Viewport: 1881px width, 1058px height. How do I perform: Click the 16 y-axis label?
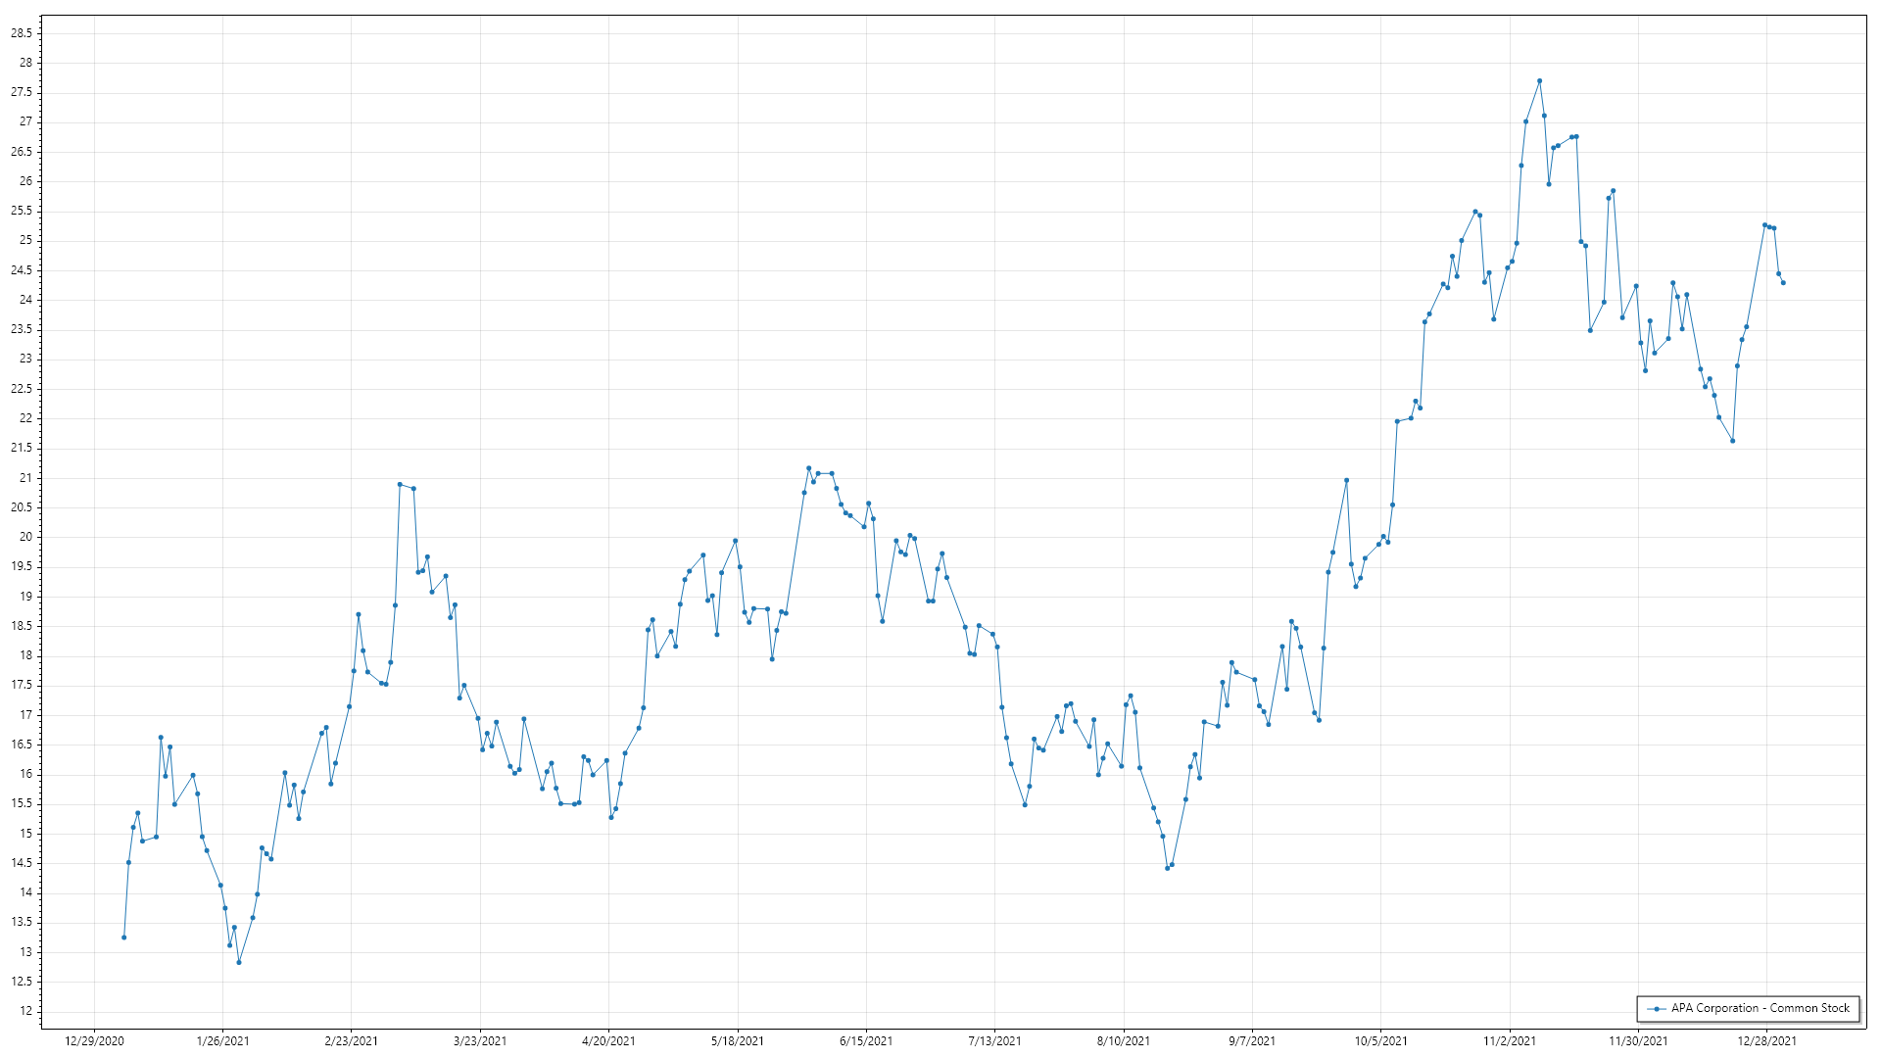coord(25,774)
